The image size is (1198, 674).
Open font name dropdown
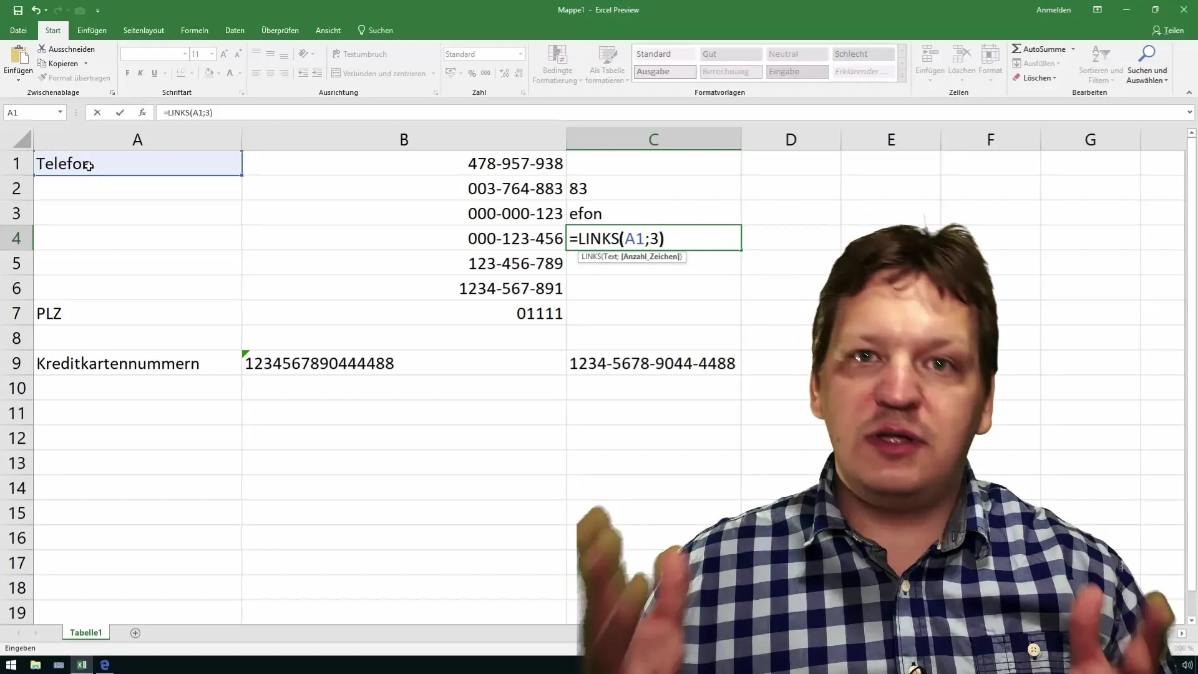pyautogui.click(x=185, y=54)
